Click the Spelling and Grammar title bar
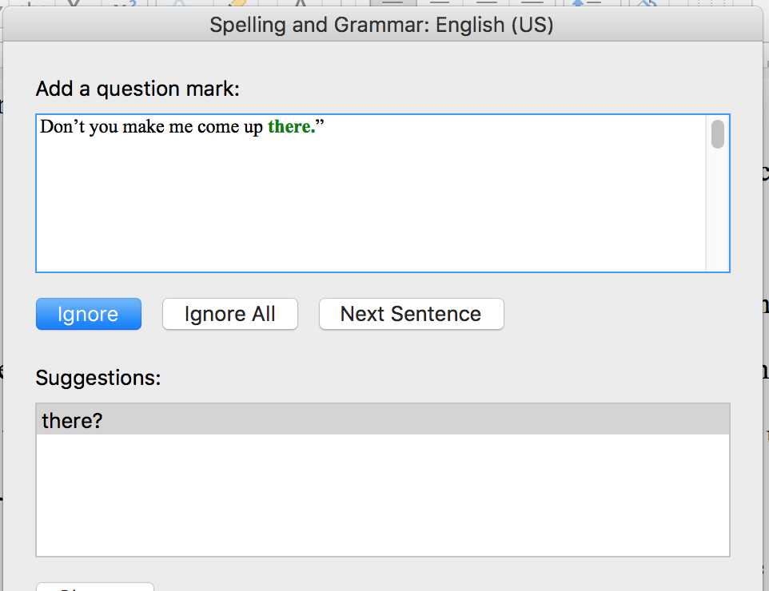The image size is (769, 591). tap(381, 25)
